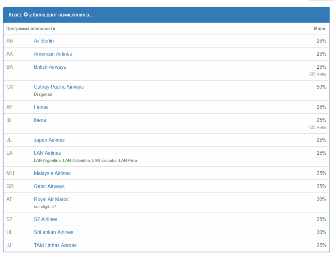Image resolution: width=335 pixels, height=257 pixels.
Task: Open the Japan Airlines link
Action: point(49,140)
